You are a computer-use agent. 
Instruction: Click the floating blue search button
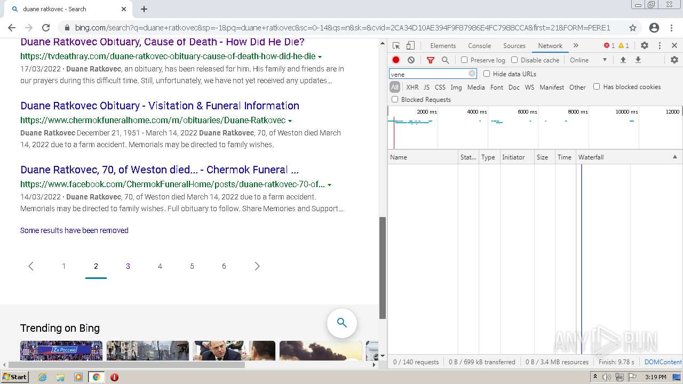click(x=342, y=323)
